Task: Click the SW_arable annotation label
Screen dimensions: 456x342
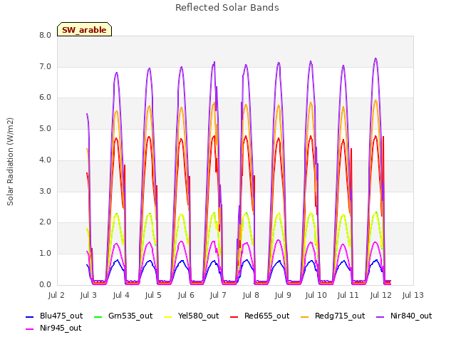Action: click(84, 29)
